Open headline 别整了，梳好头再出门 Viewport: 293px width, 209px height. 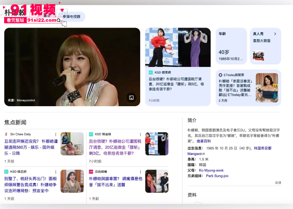31,185
